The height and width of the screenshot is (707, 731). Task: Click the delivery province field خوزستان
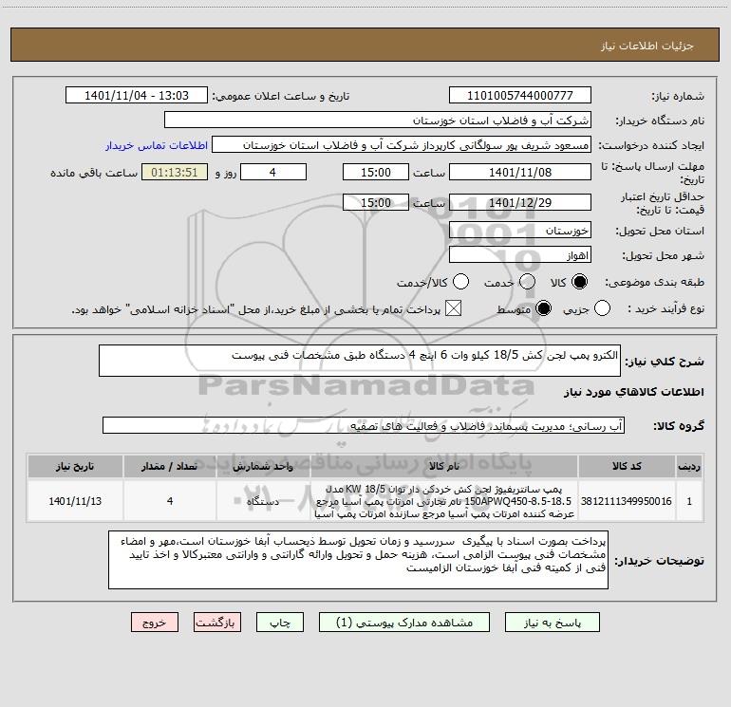[520, 231]
